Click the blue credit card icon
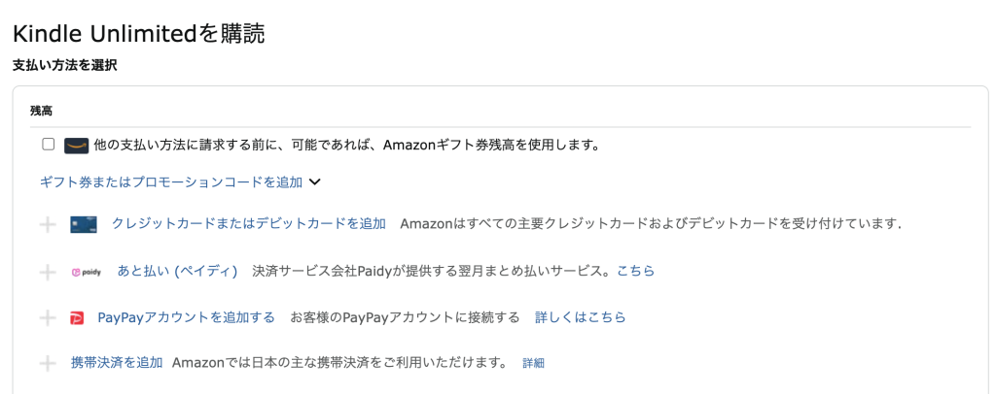 84,225
